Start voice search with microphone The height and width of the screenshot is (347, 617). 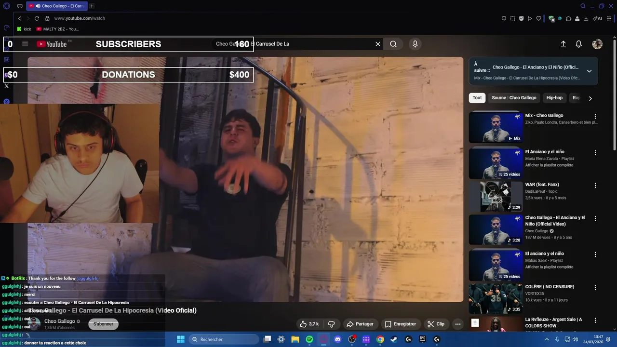415,44
